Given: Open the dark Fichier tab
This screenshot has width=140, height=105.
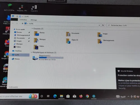Looking at the screenshot, I should [14, 20].
